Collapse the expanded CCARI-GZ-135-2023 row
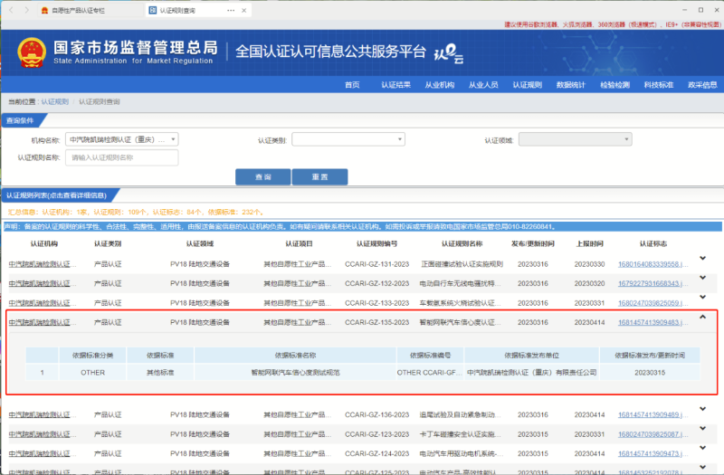This screenshot has height=475, width=724. (x=703, y=318)
